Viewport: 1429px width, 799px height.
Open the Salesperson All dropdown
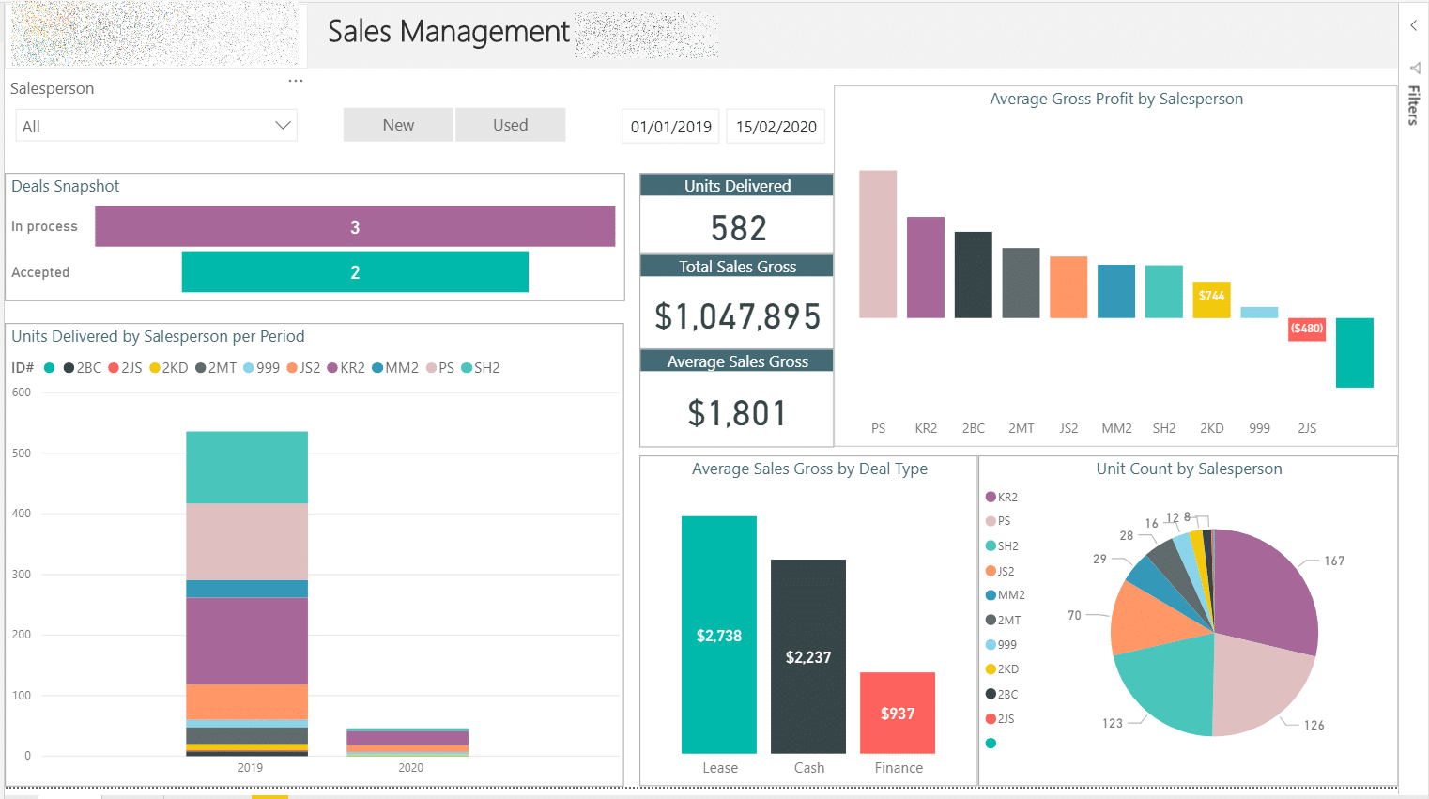[156, 125]
